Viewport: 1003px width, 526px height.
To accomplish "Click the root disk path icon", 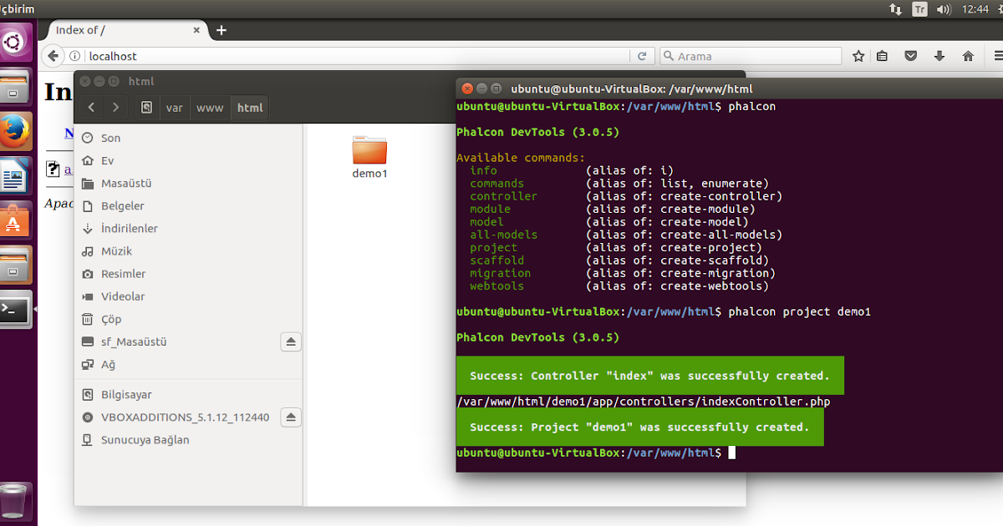I will click(146, 108).
